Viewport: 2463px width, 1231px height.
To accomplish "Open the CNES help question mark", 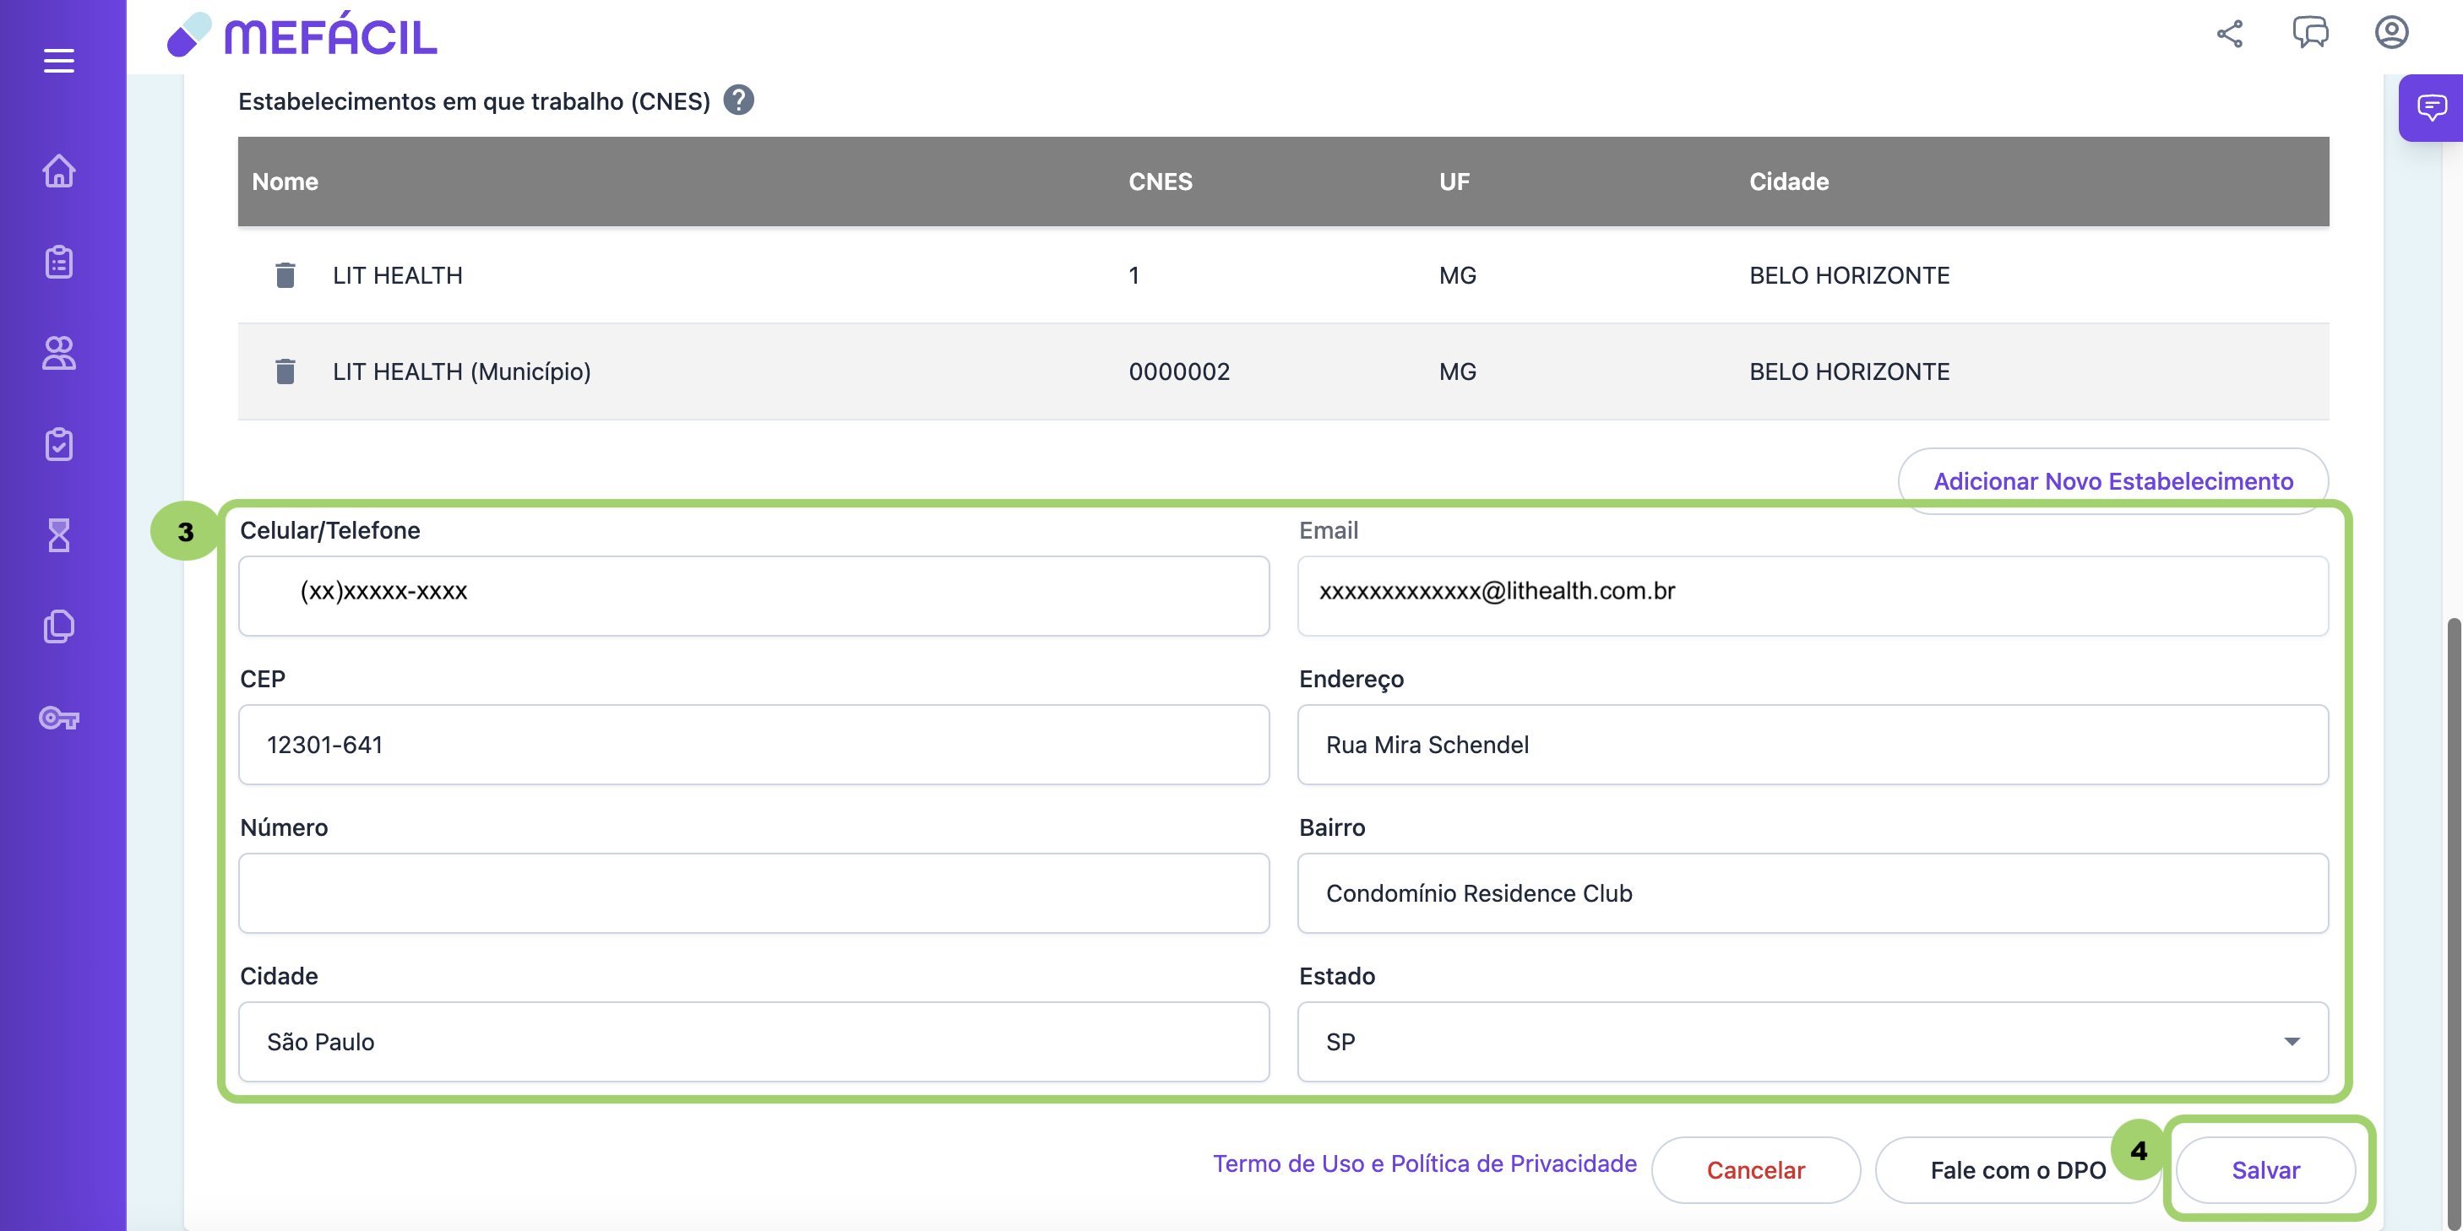I will (x=738, y=100).
